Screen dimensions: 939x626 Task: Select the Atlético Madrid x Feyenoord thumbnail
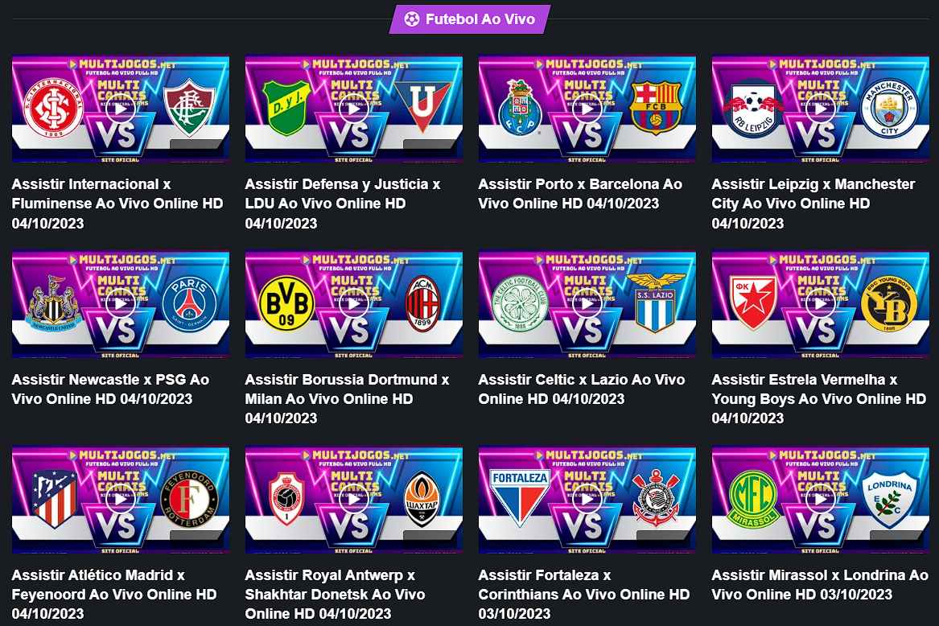pyautogui.click(x=121, y=499)
